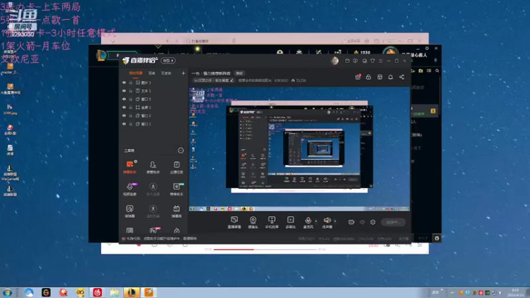Hide the 窗口 1 source layer
The width and height of the screenshot is (530, 298).
pyautogui.click(x=124, y=124)
